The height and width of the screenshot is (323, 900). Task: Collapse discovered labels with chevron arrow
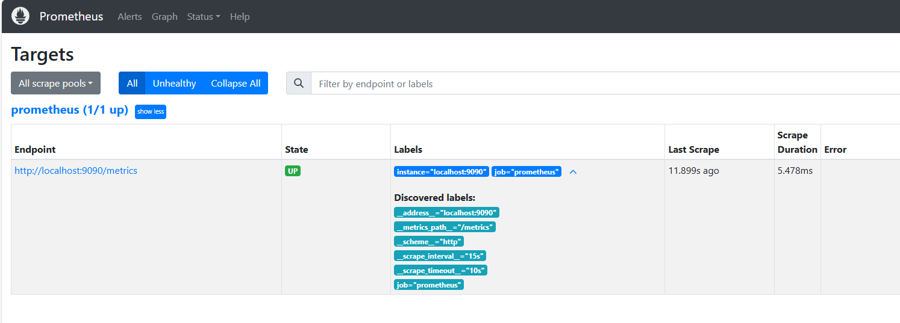(573, 172)
